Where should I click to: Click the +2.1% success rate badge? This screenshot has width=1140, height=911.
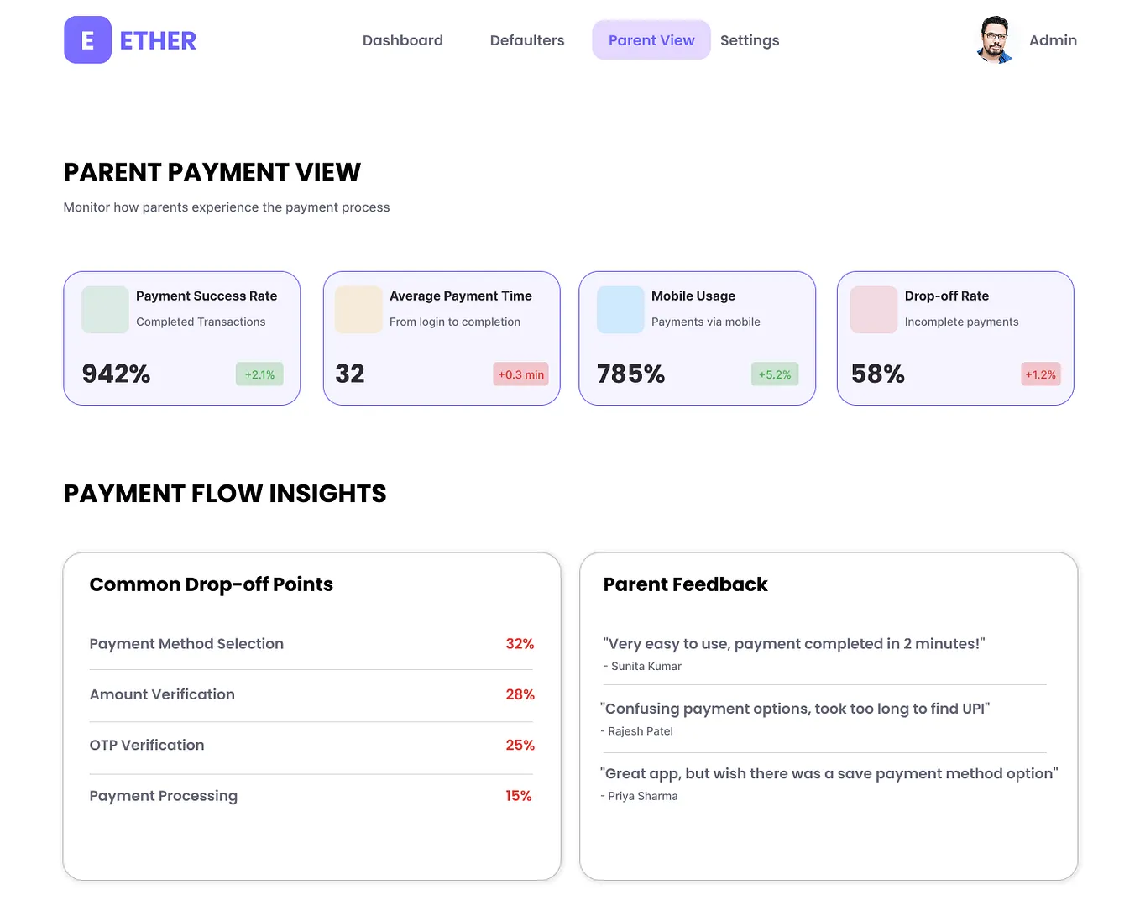(x=259, y=374)
